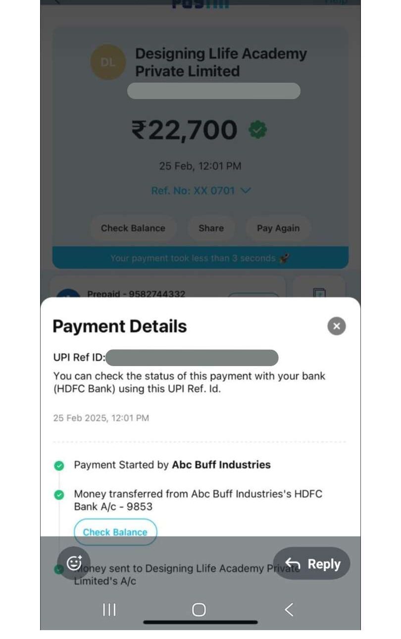
Task: Click the green check beside Payment Started
Action: (59, 466)
